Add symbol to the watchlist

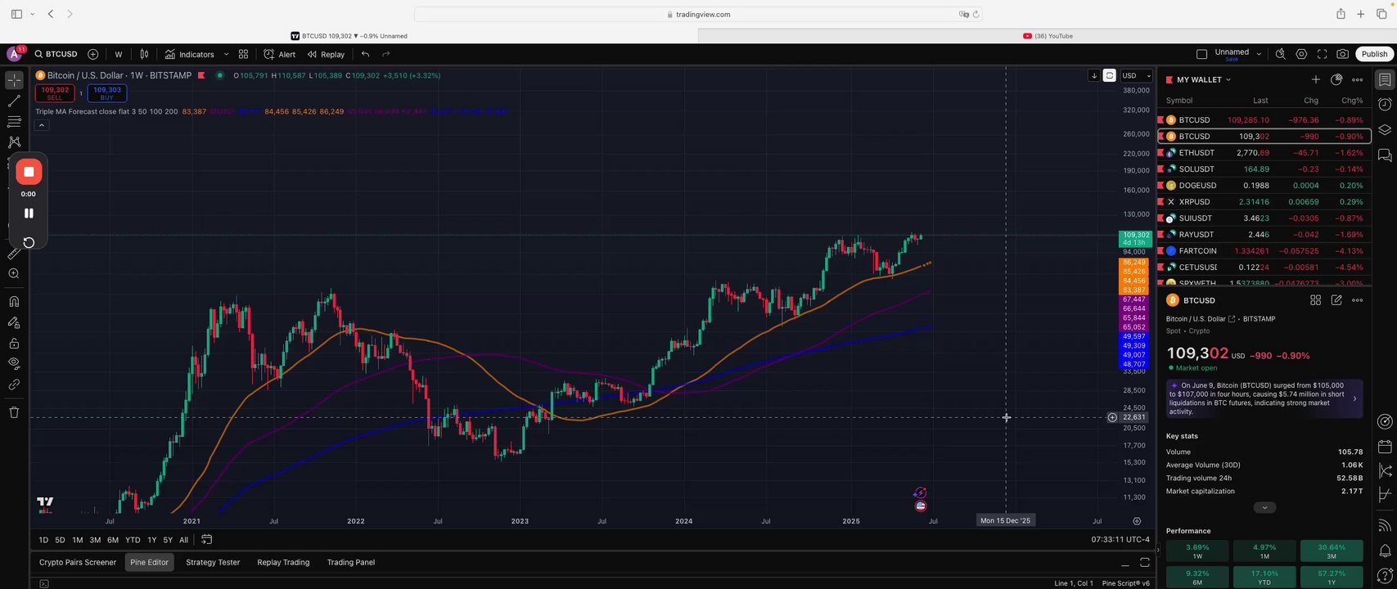point(1315,79)
